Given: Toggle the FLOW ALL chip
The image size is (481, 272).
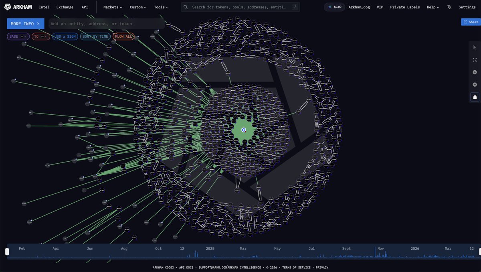Looking at the screenshot, I should pyautogui.click(x=123, y=37).
